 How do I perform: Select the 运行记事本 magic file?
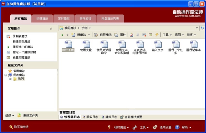[x=193, y=46]
